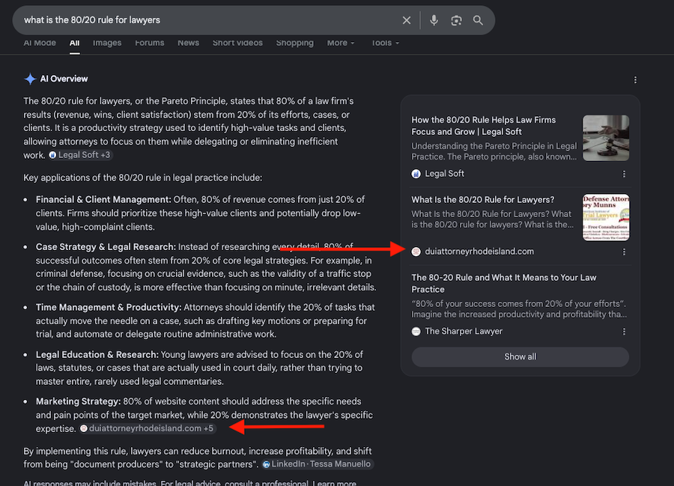Submit search with magnifying glass icon
This screenshot has width=674, height=486.
tap(478, 20)
